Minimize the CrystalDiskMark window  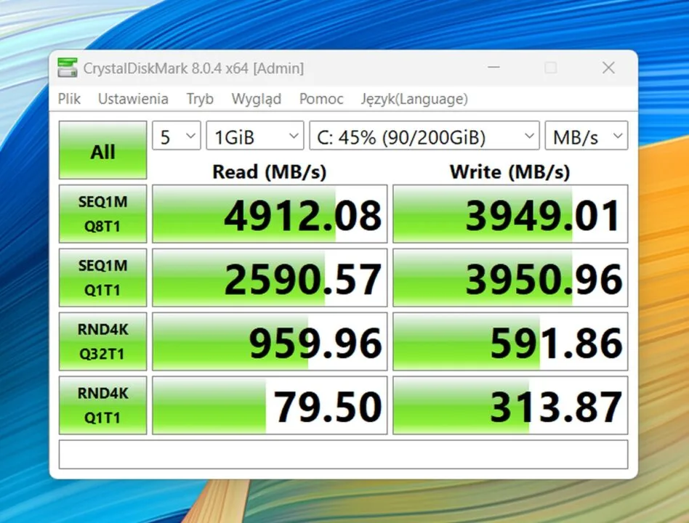point(494,68)
